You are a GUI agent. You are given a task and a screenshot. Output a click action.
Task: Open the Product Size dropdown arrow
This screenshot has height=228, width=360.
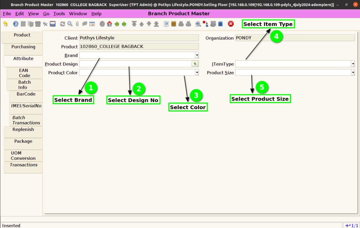click(x=353, y=73)
